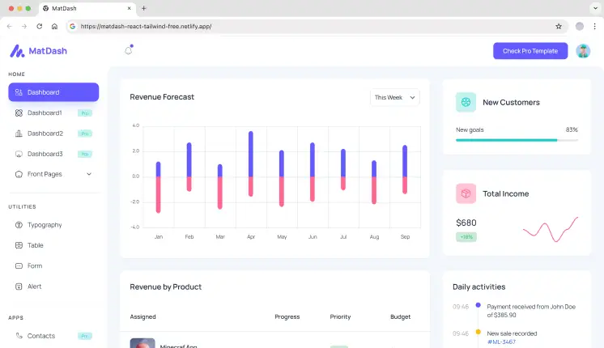Viewport: 604px width, 348px height.
Task: Open the browser three-dot menu
Action: pos(594,26)
